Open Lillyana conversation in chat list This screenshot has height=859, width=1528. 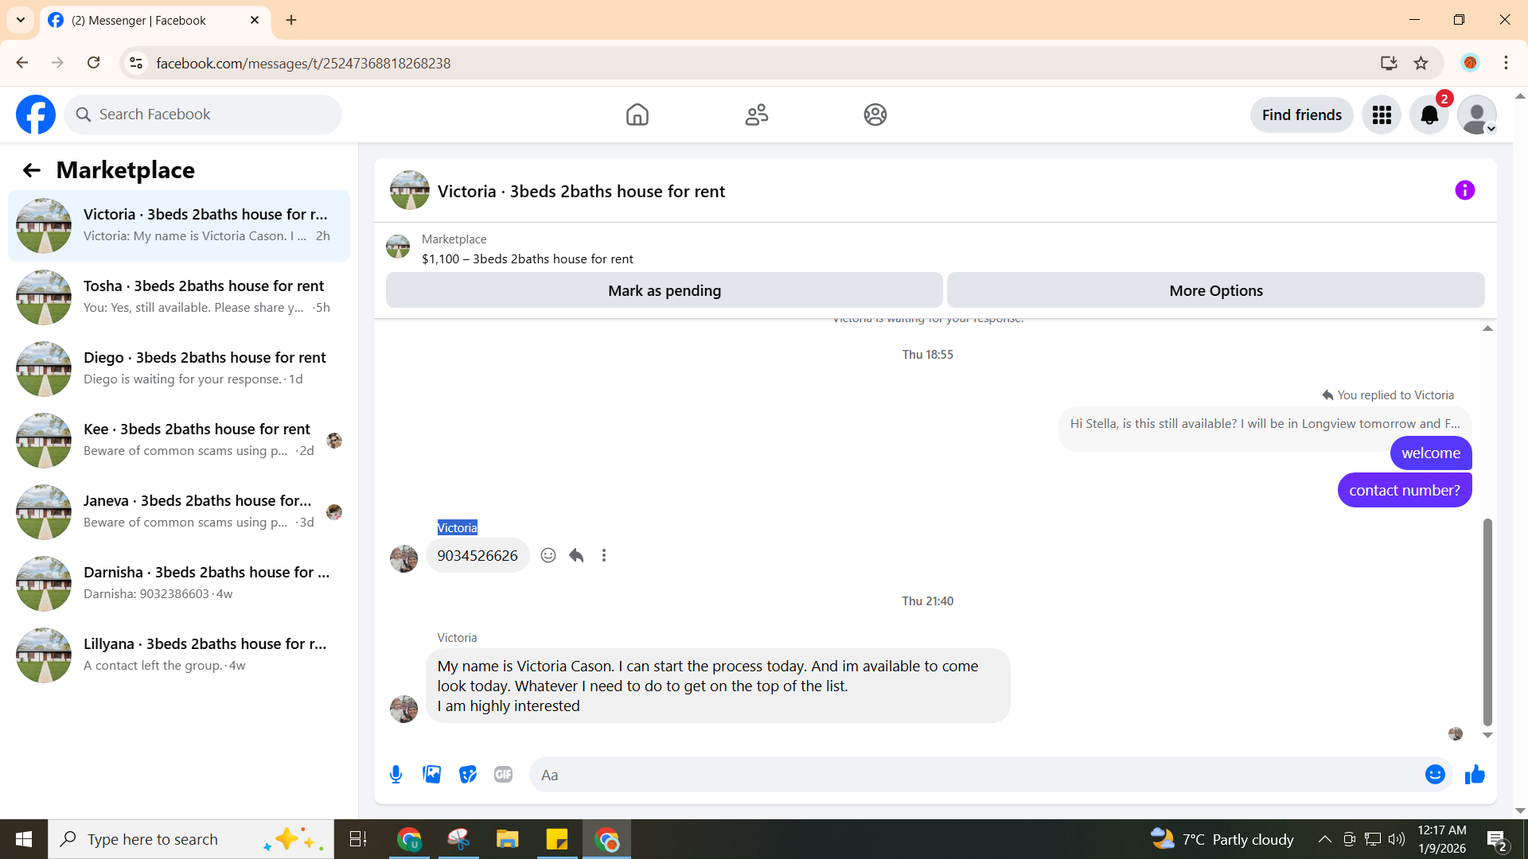(179, 655)
